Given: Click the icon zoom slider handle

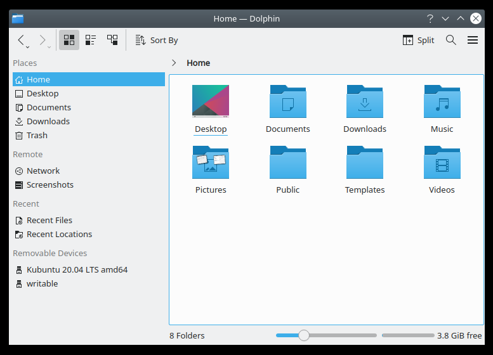Looking at the screenshot, I should pos(304,335).
